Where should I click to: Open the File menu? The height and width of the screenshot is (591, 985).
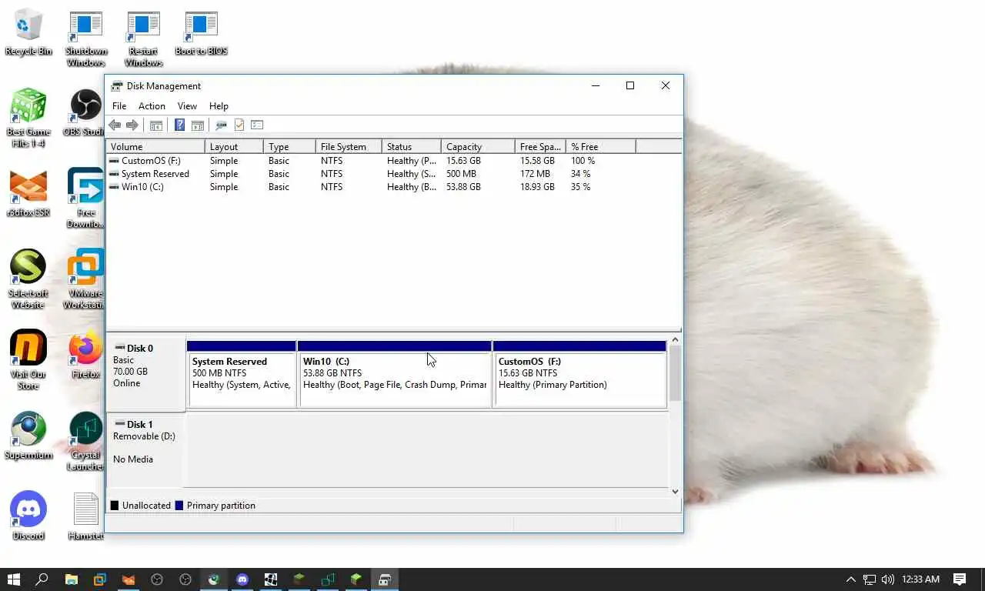pyautogui.click(x=119, y=106)
